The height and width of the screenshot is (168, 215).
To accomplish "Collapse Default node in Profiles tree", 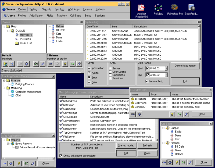I will [x=8, y=31].
